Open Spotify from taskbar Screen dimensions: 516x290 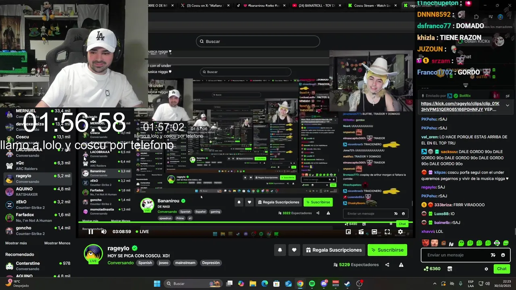(312, 284)
